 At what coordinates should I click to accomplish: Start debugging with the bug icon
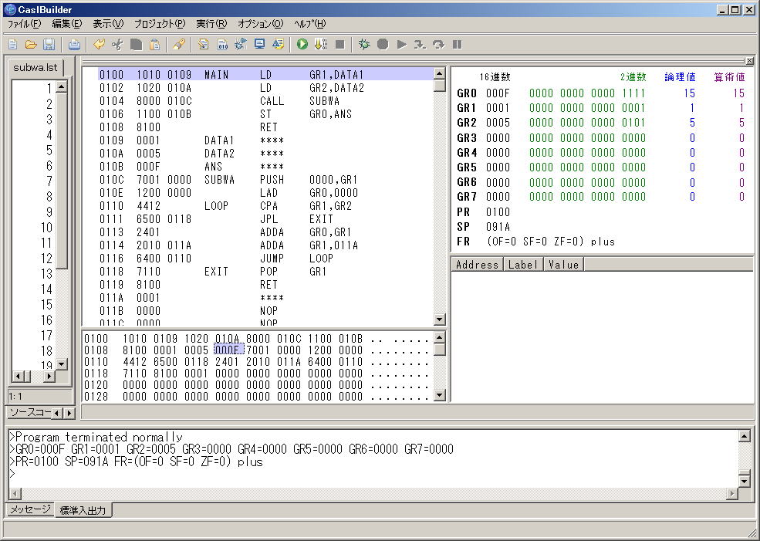(364, 45)
